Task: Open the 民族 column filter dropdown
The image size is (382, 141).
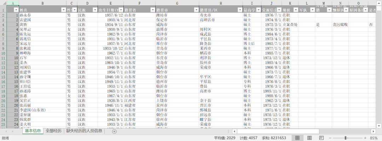Action: [95, 10]
